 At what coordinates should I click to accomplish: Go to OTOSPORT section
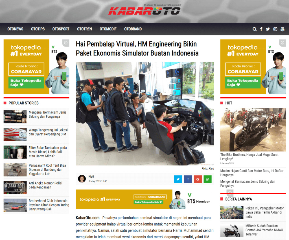61,29
